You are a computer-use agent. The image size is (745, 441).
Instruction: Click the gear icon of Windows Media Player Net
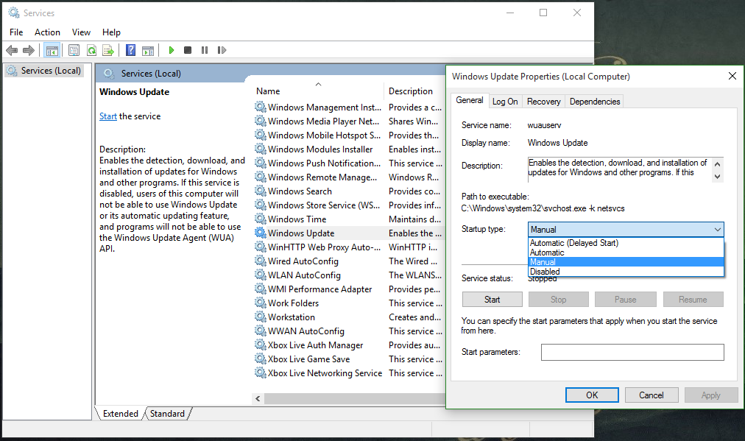click(x=261, y=121)
